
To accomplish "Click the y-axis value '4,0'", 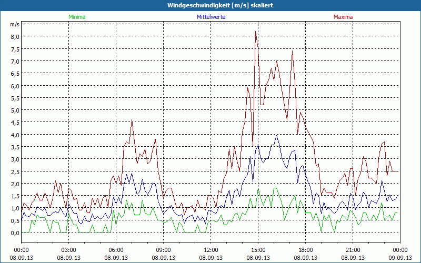I will pos(15,135).
